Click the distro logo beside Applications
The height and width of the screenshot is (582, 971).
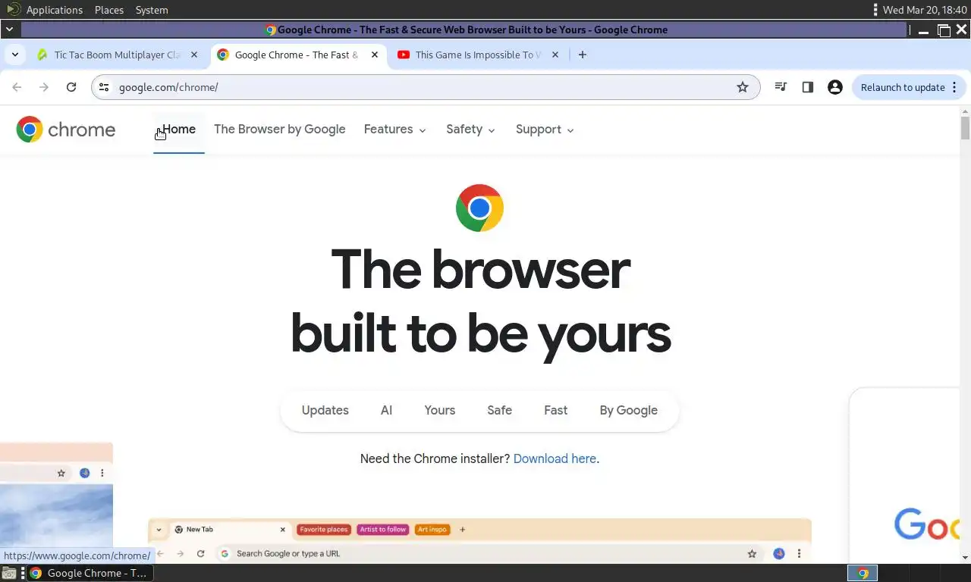pos(13,9)
